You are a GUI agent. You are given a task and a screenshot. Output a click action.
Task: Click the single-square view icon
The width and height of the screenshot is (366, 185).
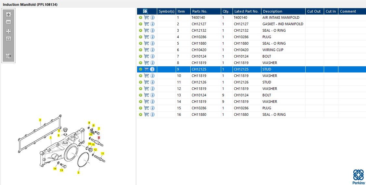click(x=8, y=39)
